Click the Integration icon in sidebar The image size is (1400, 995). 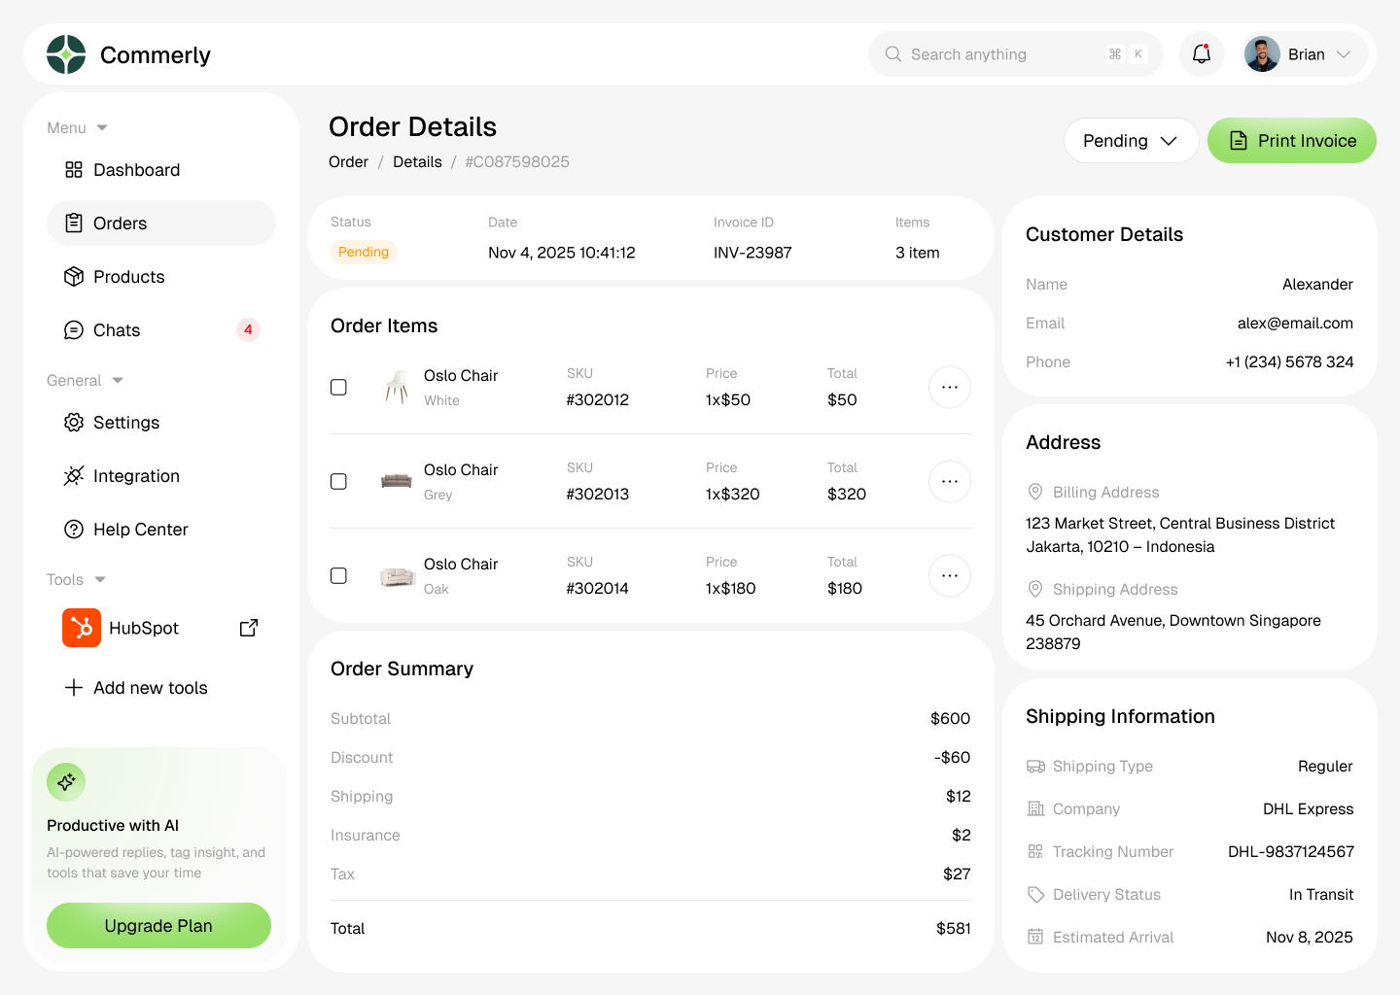74,475
